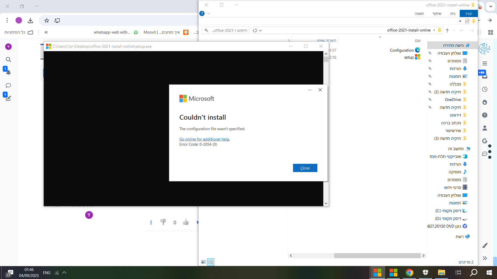
Task: Open Go online for additional help link
Action: pyautogui.click(x=204, y=139)
